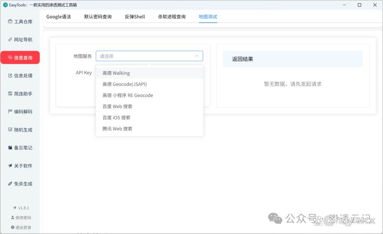Click 修改密码 to change the password
The height and width of the screenshot is (234, 383).
point(21,218)
